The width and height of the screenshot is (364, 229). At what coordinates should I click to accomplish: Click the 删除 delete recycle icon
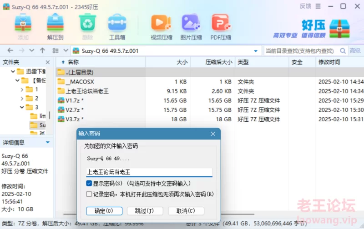click(x=87, y=23)
